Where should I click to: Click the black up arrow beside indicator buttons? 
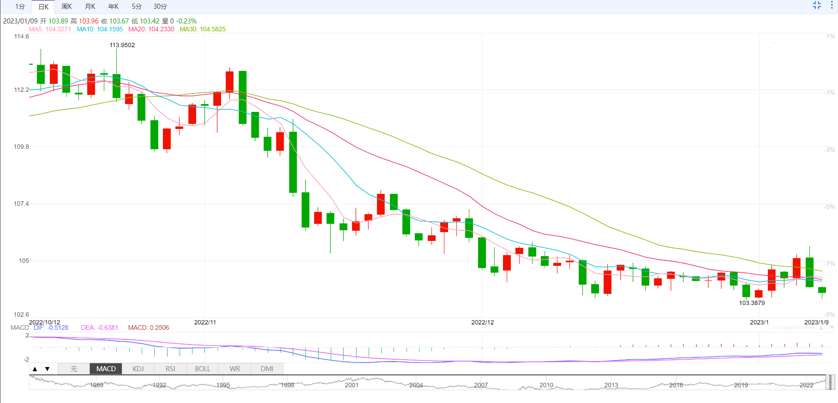(35, 369)
